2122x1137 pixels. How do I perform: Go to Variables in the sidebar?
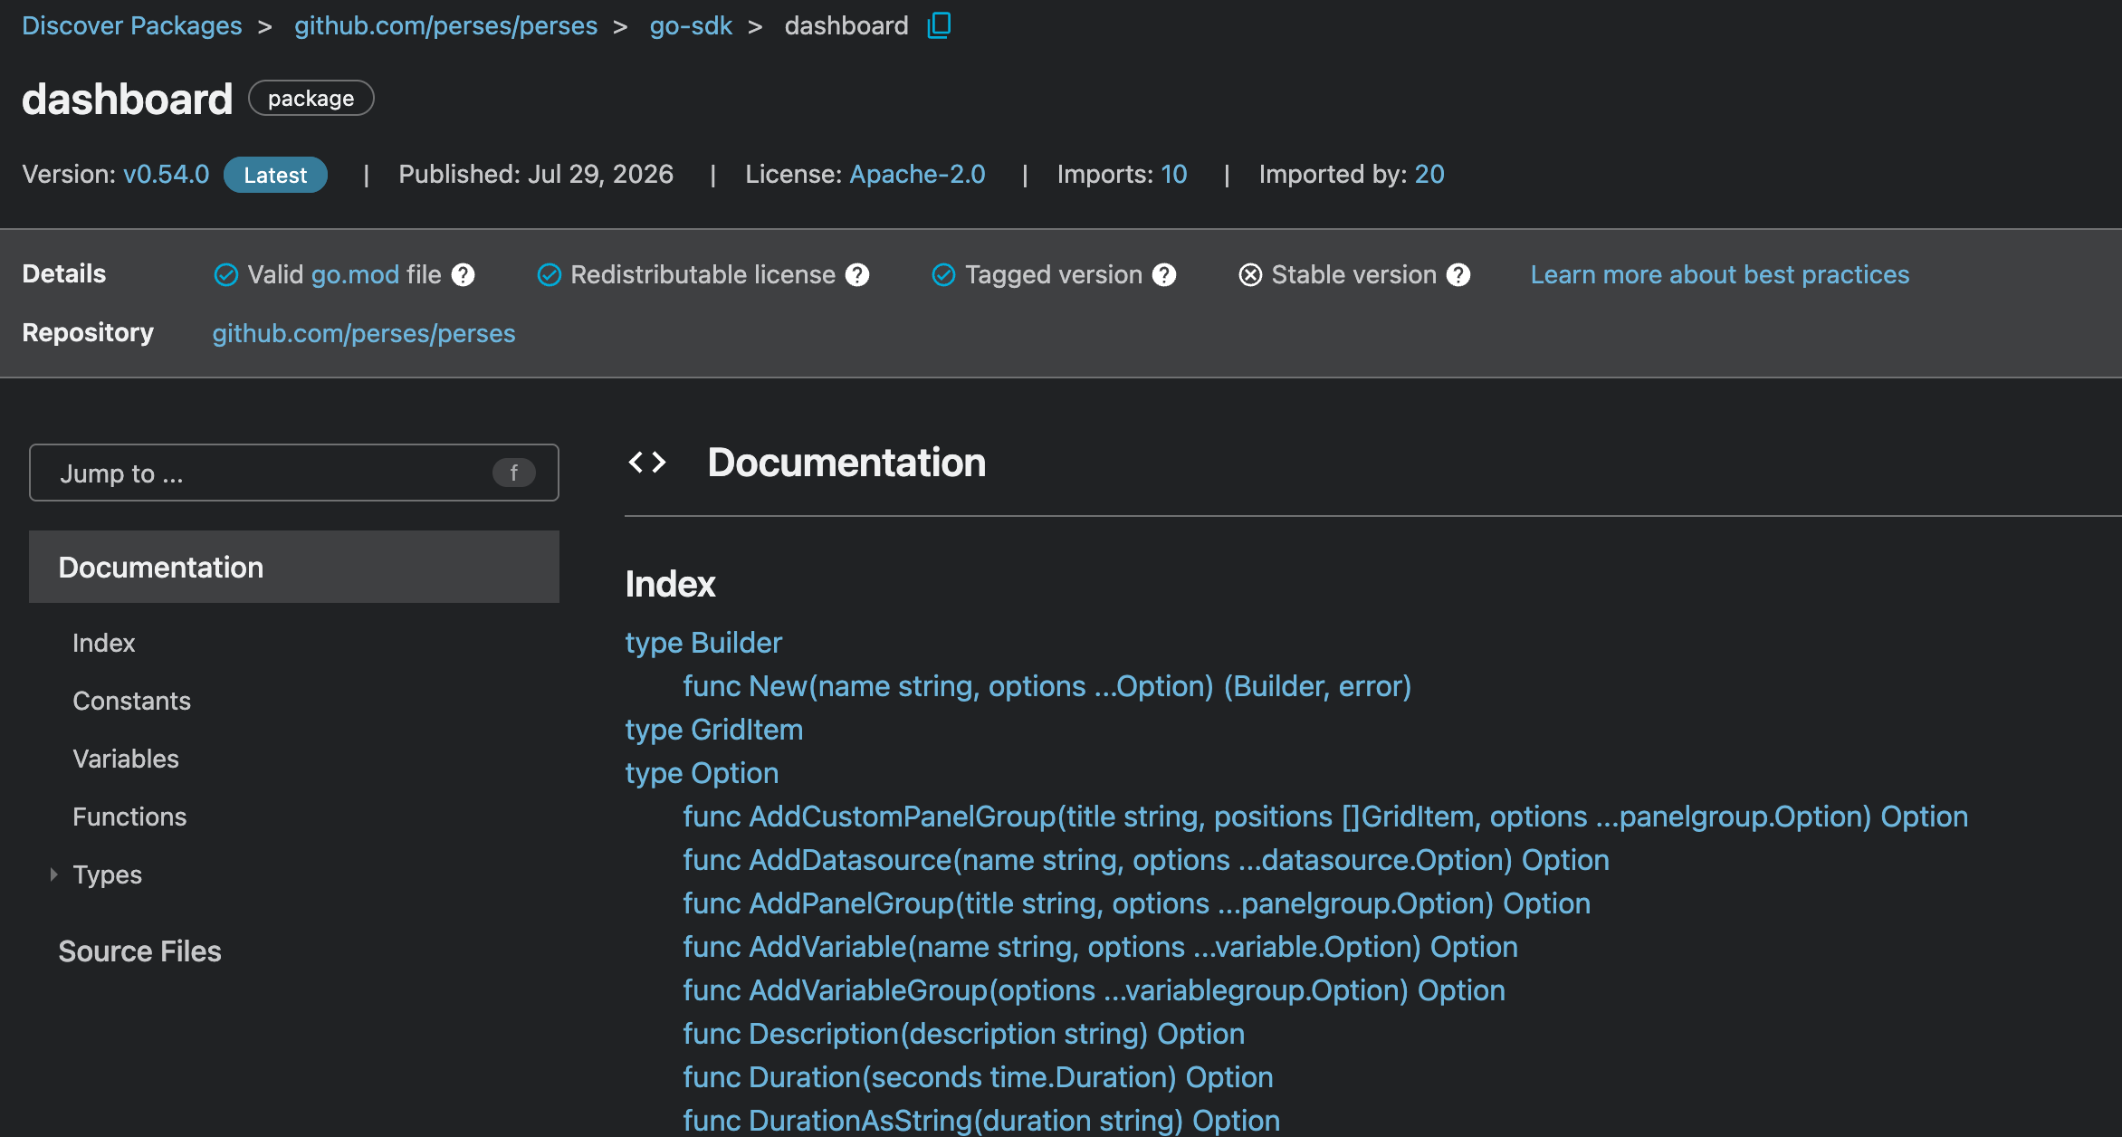click(x=126, y=759)
